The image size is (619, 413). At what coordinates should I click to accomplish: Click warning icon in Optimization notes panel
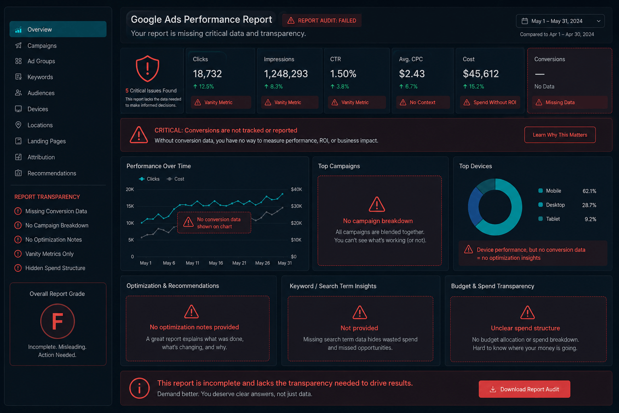pyautogui.click(x=191, y=311)
